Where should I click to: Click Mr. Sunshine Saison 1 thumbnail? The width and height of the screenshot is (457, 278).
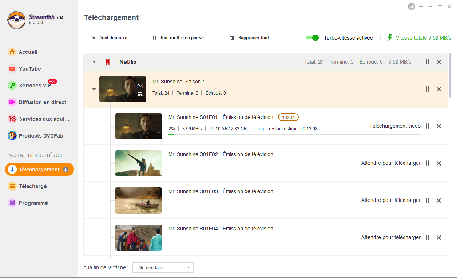point(123,89)
